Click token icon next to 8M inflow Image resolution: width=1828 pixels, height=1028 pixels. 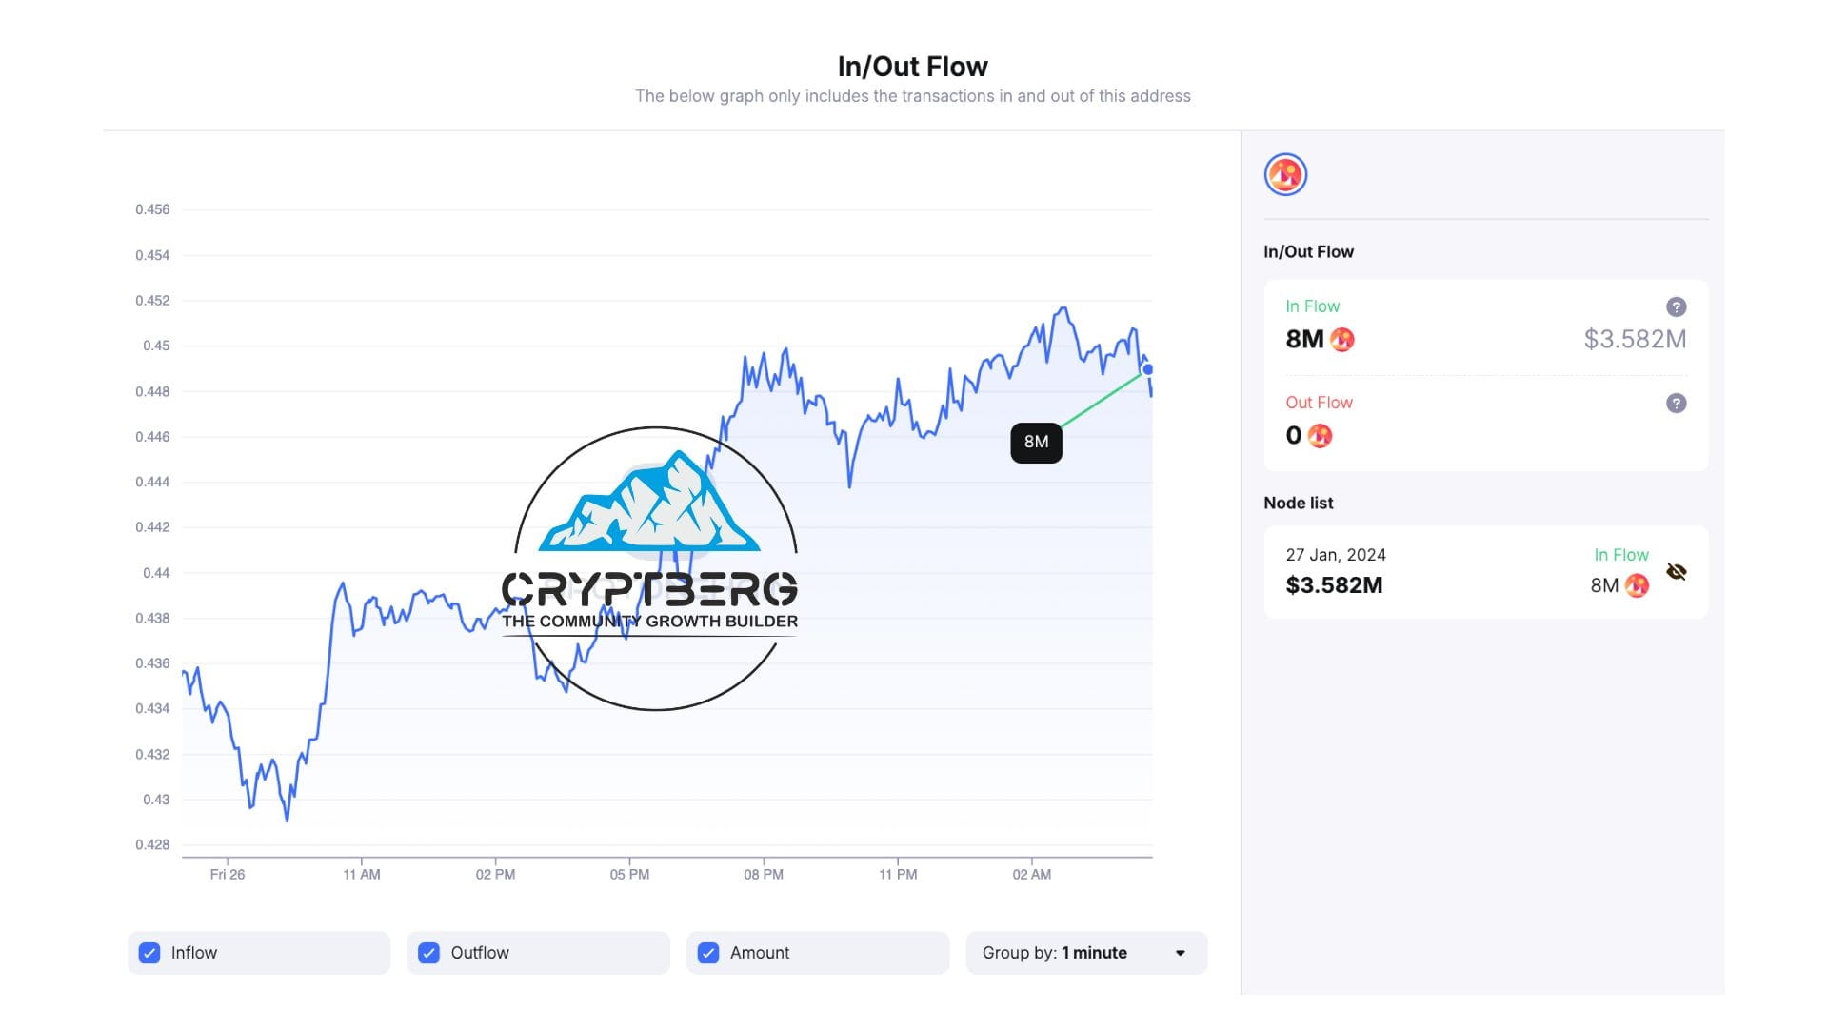(1342, 340)
